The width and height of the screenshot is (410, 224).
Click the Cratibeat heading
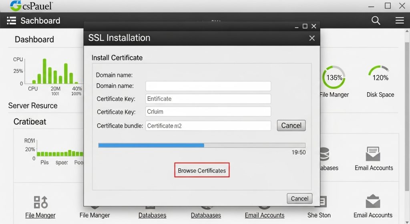30,122
